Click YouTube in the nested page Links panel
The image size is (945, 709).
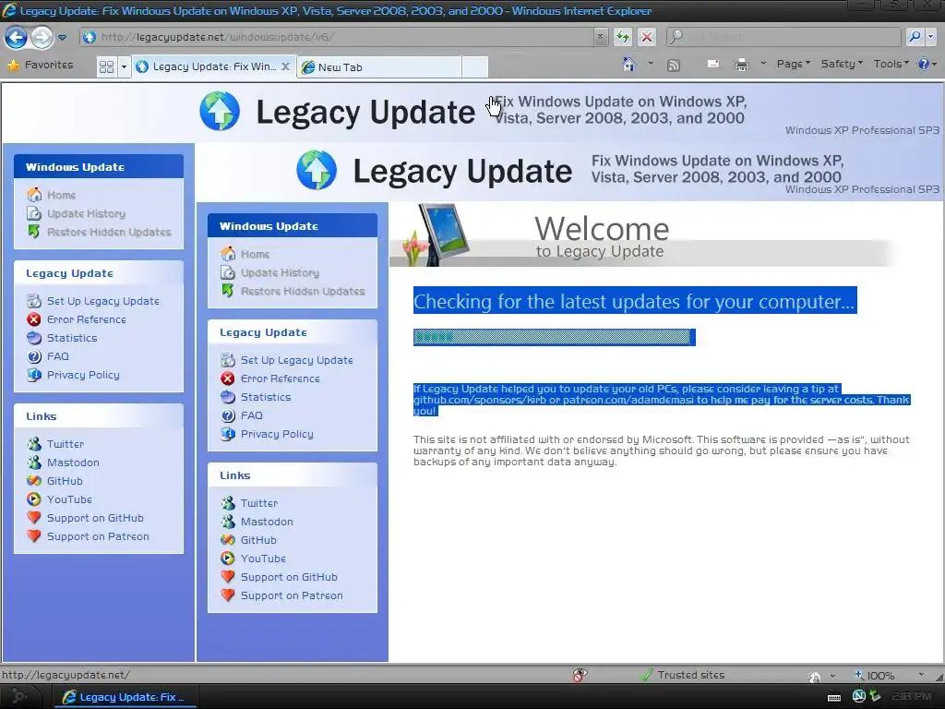263,559
